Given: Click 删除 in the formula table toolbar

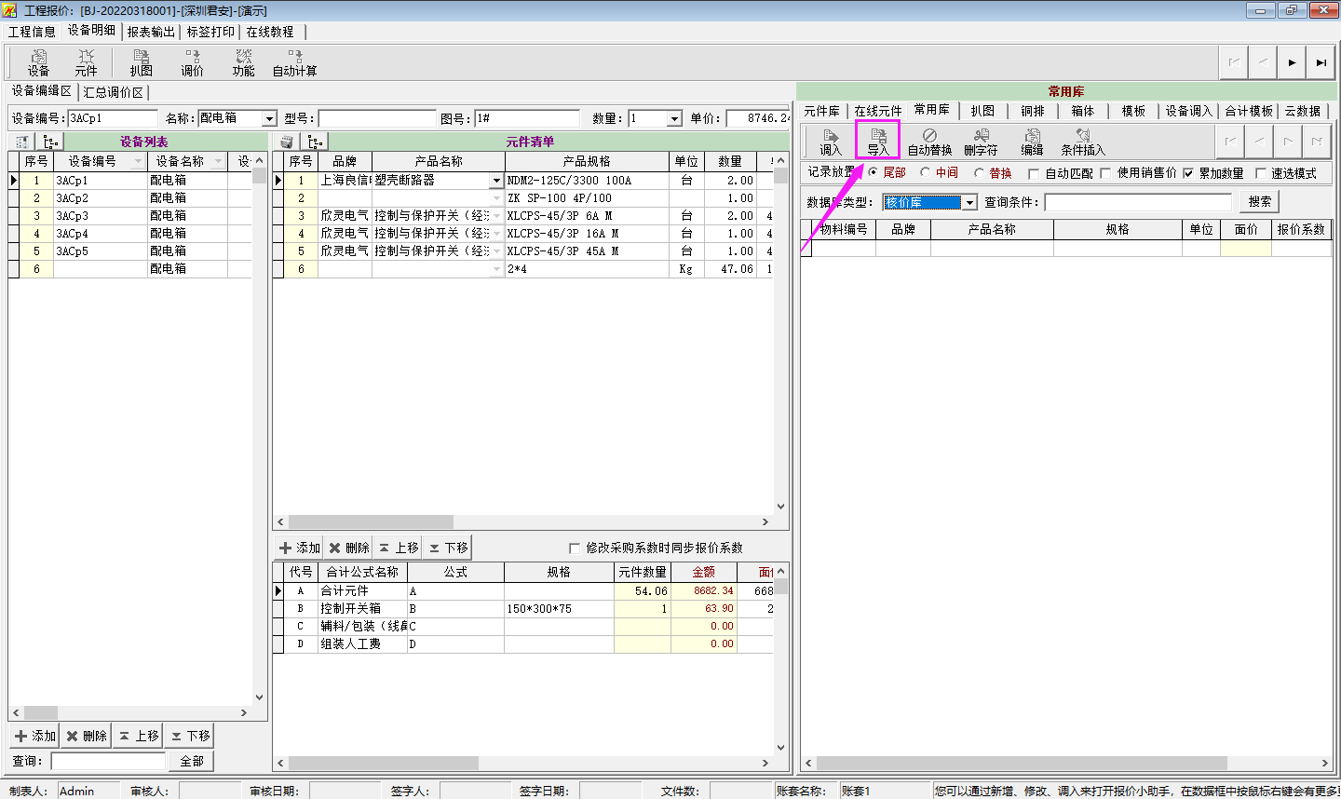Looking at the screenshot, I should [x=349, y=548].
